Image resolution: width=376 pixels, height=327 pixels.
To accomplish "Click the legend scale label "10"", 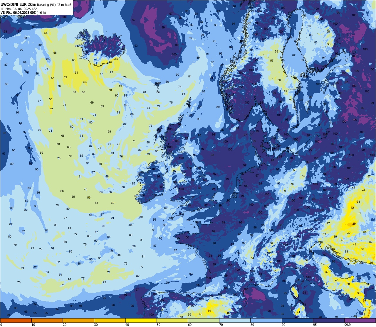I will pos(33,325).
